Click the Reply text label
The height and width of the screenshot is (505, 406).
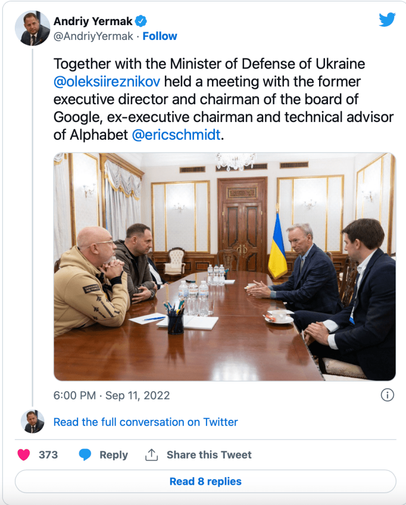point(114,455)
